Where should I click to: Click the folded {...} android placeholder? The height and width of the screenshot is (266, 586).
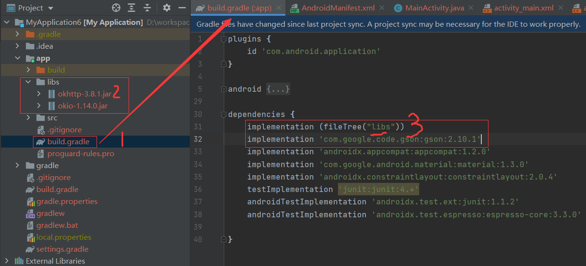pyautogui.click(x=278, y=89)
